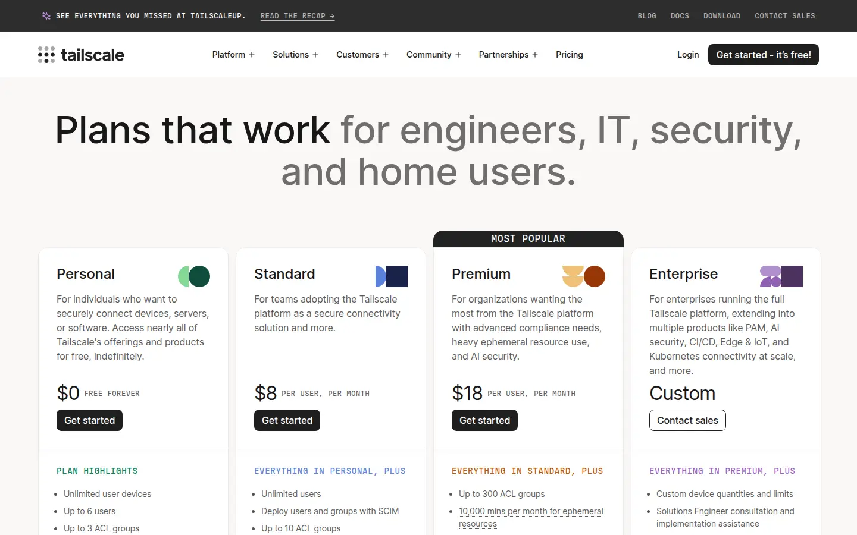Open the Docs link
857x535 pixels.
tap(680, 16)
